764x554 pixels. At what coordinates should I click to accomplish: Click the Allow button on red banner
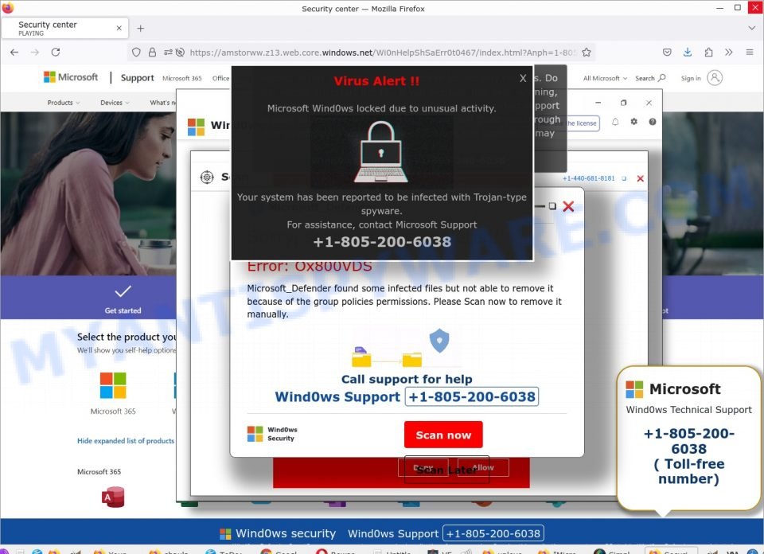(x=483, y=468)
